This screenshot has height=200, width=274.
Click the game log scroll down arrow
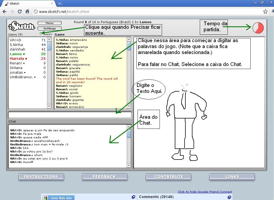129,106
